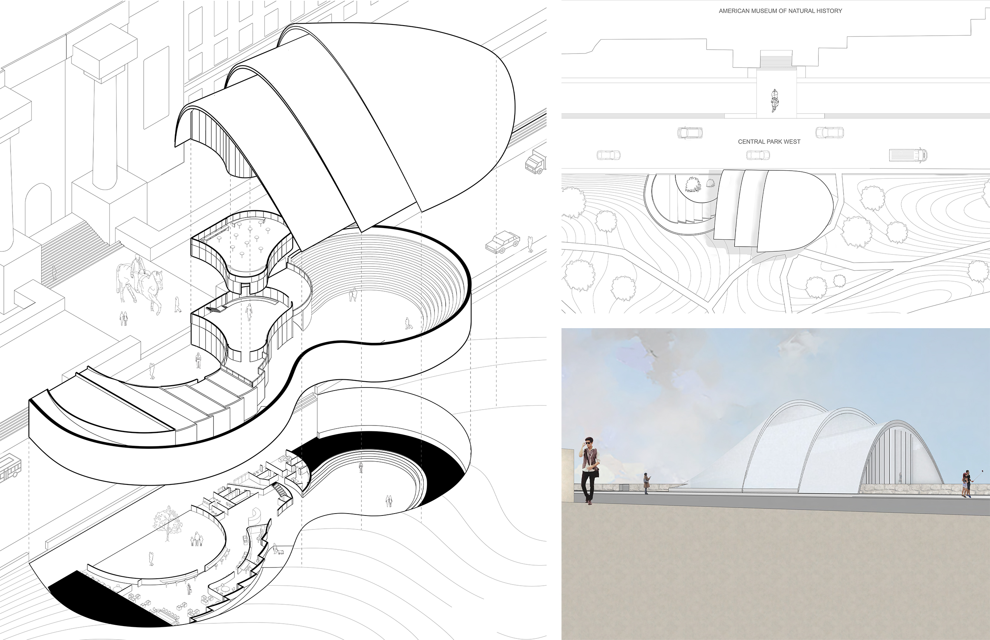Viewport: 990px width, 640px height.
Task: Click the sedan car beside the amphitheater
Action: coord(502,242)
